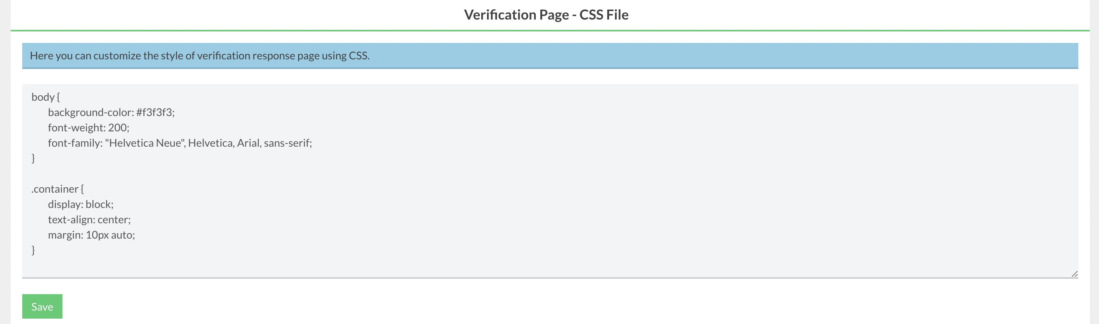
Task: Place cursor in the 'body {' line
Action: tap(46, 97)
